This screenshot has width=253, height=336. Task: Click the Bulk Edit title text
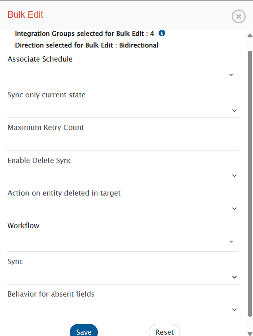pyautogui.click(x=25, y=15)
